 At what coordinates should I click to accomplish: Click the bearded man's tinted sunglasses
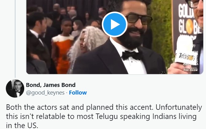(x=139, y=19)
